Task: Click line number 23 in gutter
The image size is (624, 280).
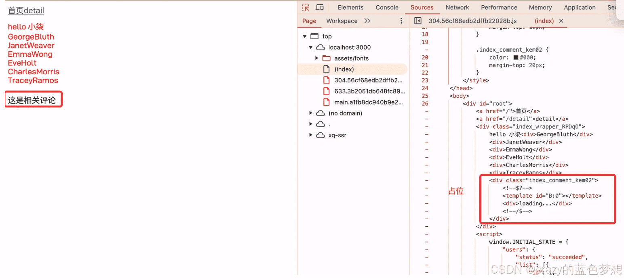Action: 425,80
